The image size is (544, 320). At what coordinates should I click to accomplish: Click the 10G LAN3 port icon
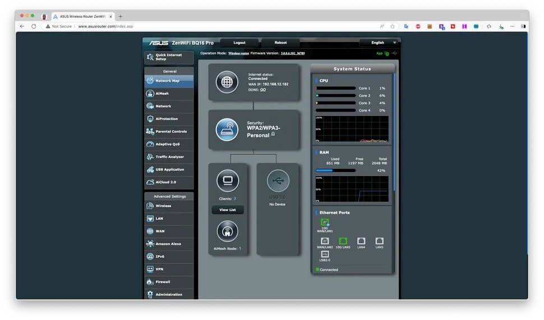(x=343, y=241)
